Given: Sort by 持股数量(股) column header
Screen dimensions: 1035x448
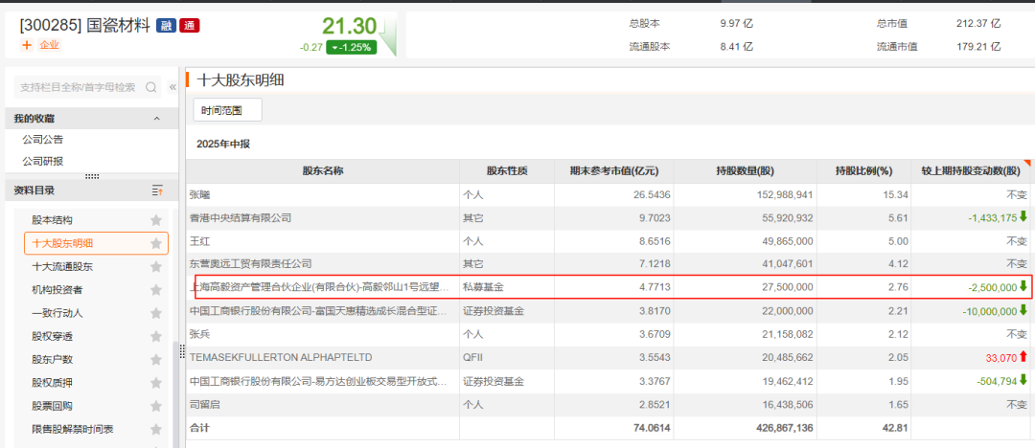Looking at the screenshot, I should [x=746, y=171].
